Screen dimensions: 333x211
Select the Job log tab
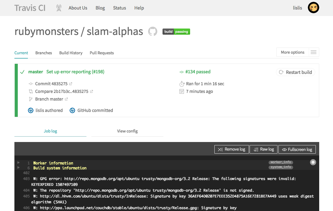tap(50, 131)
